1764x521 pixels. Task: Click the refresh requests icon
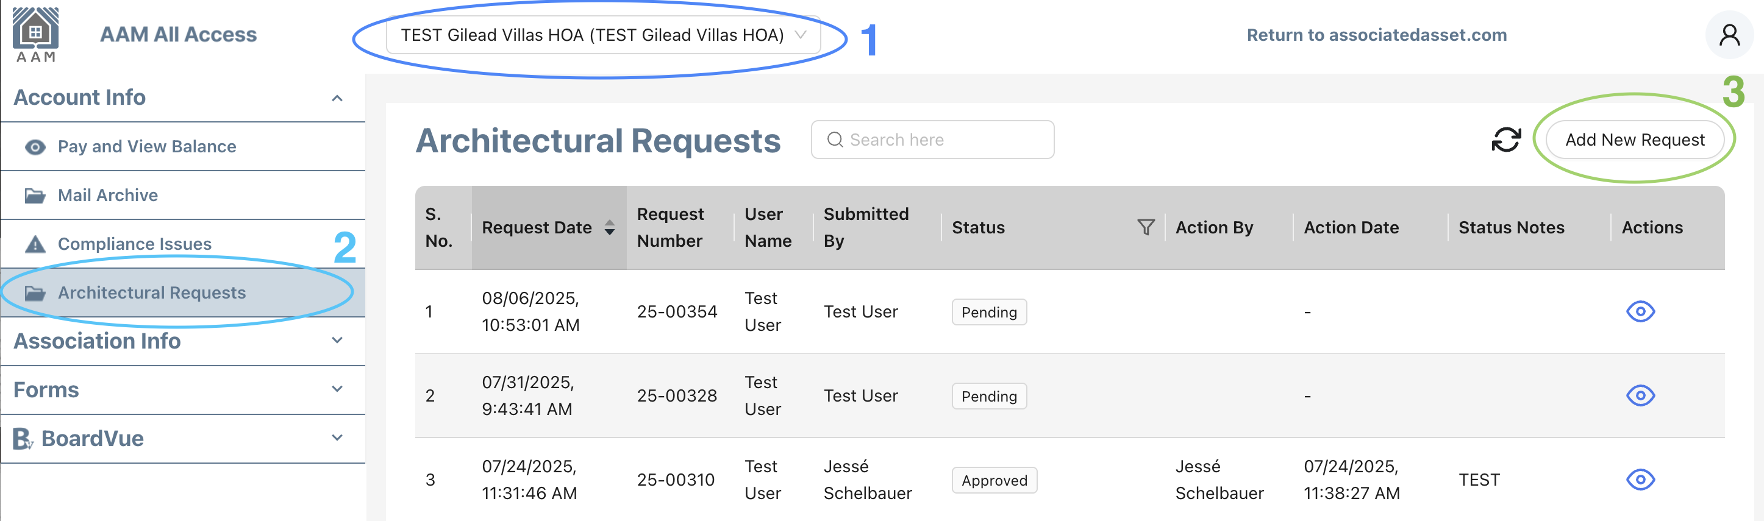coord(1506,140)
